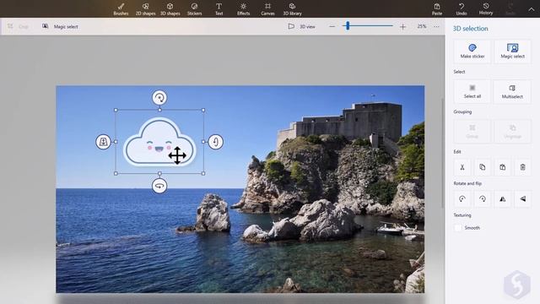This screenshot has width=540, height=304.
Task: Click the top-left selection corner handle
Action: [116, 110]
